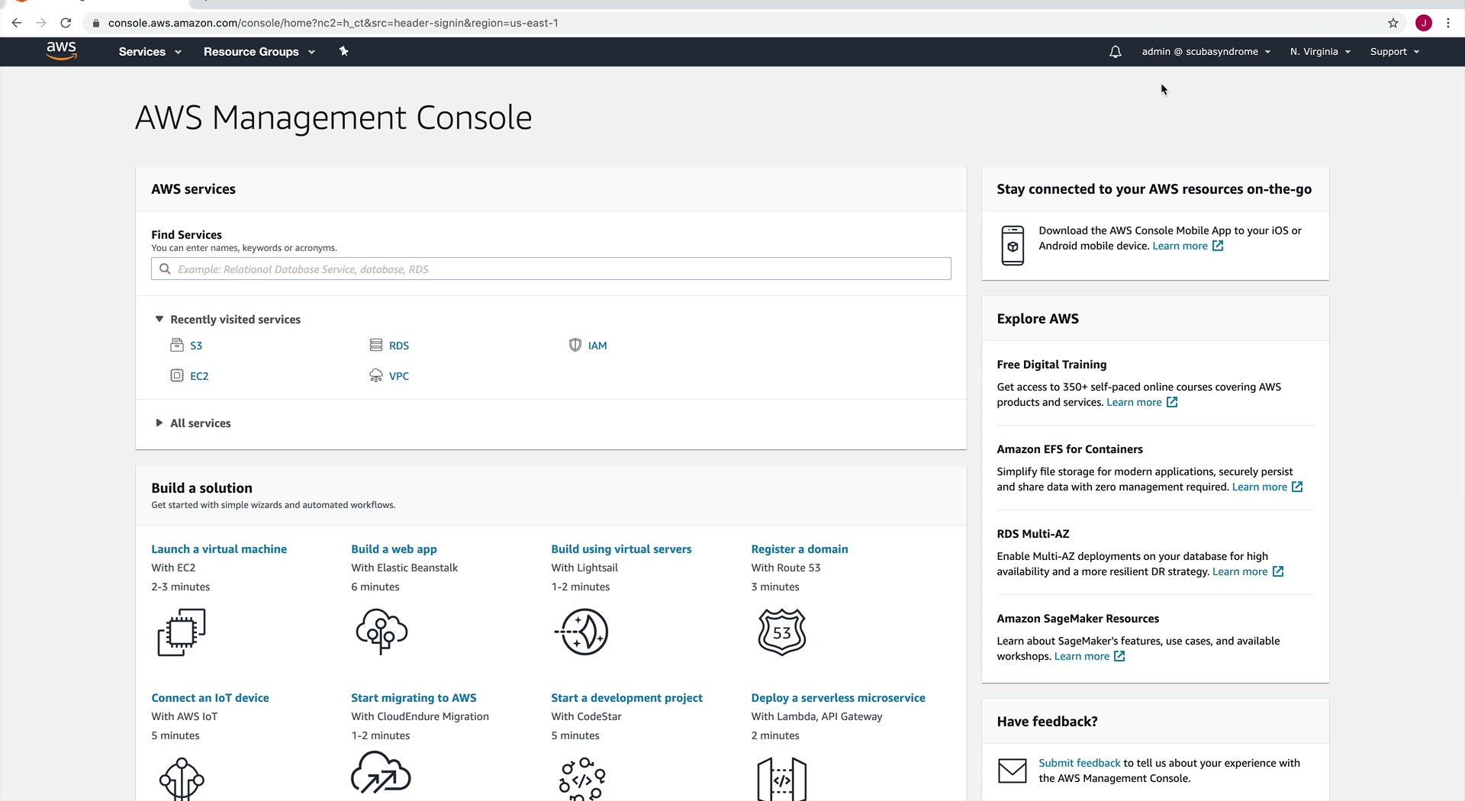
Task: Click the 'RDS Multi-AZ' heading
Action: (x=1033, y=534)
